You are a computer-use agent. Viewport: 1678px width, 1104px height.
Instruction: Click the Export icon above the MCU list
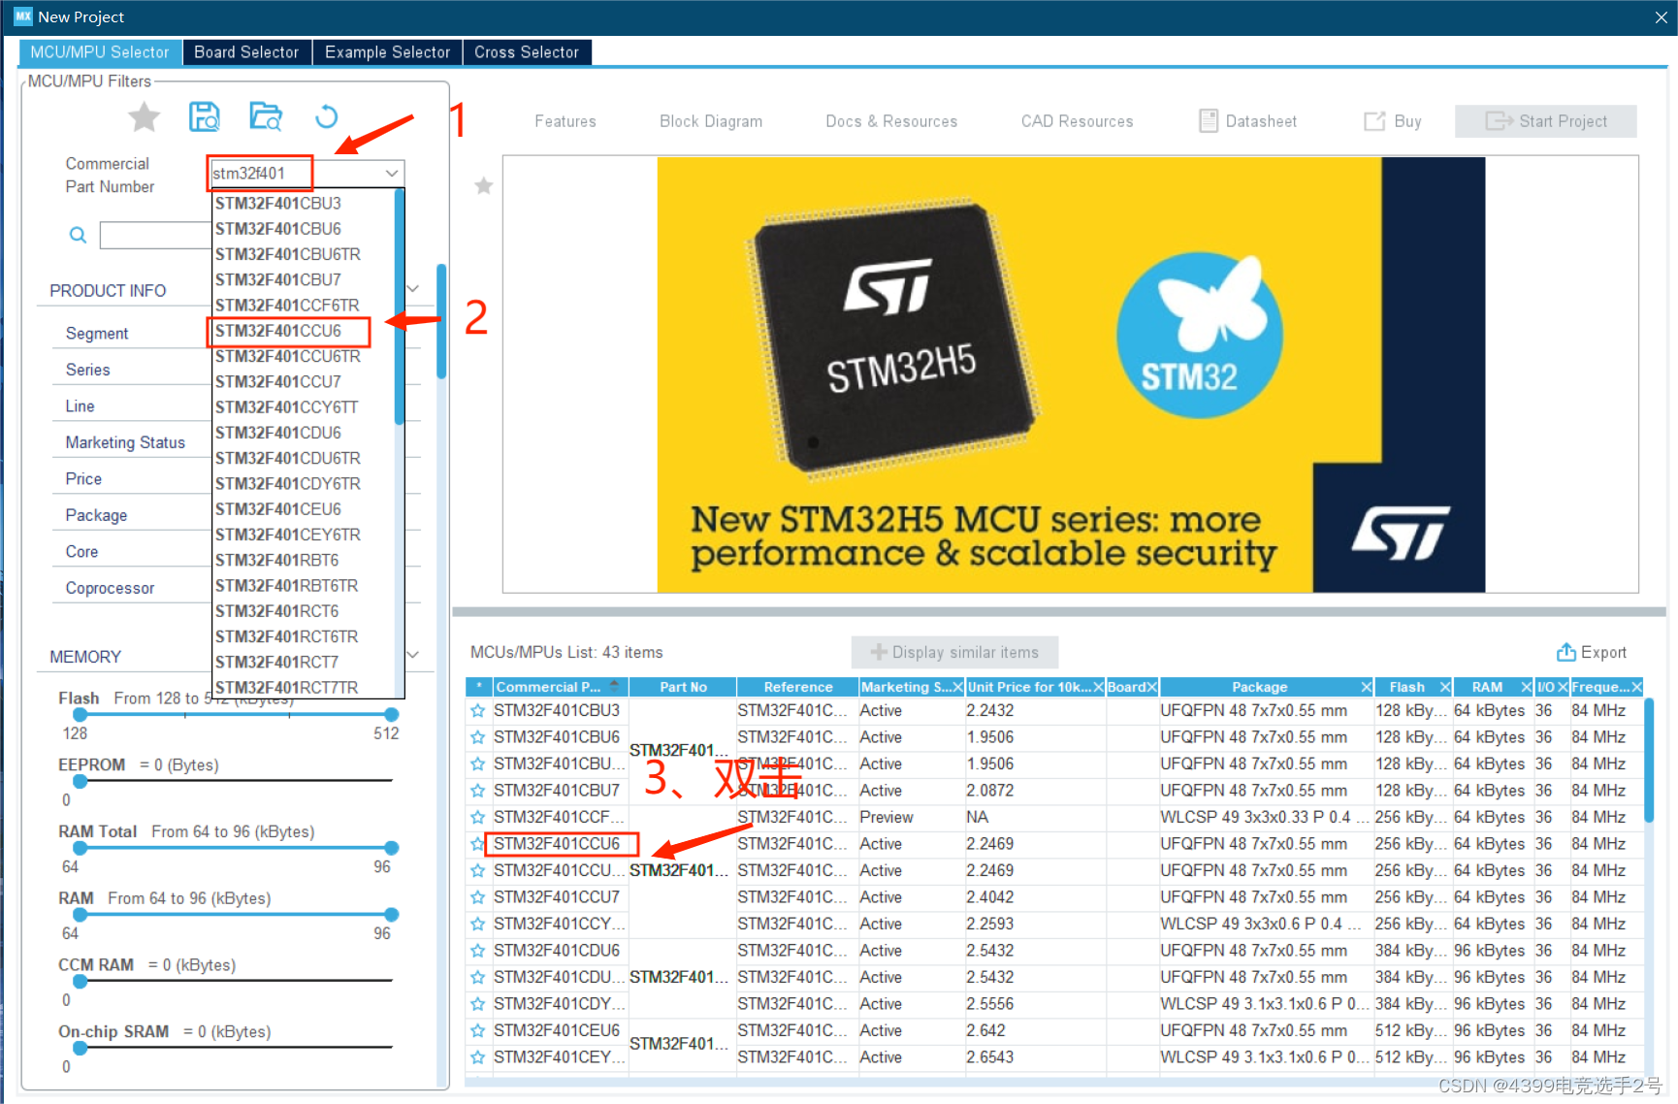(x=1592, y=652)
